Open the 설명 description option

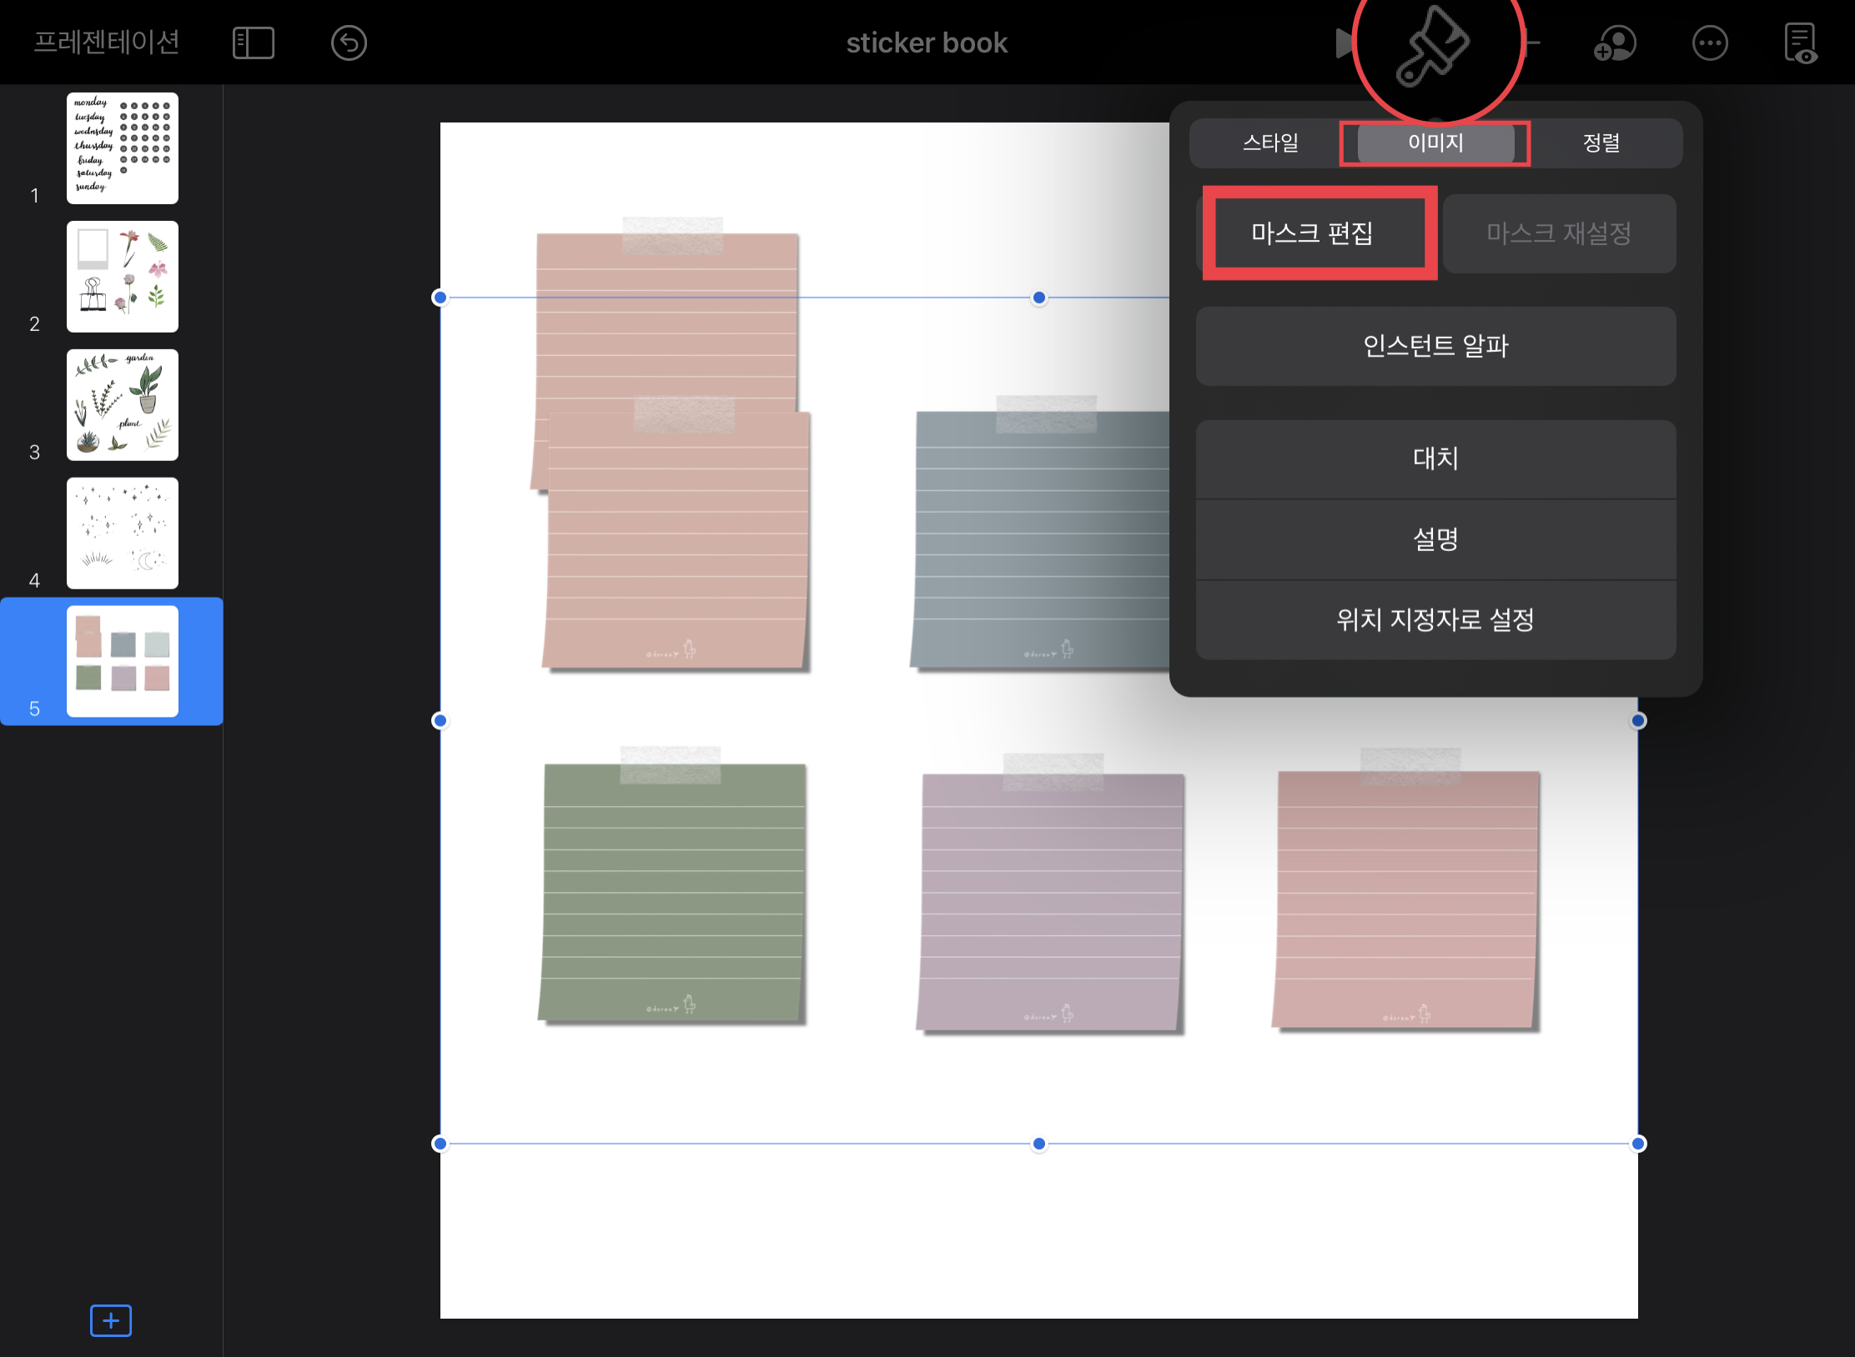[x=1435, y=539]
